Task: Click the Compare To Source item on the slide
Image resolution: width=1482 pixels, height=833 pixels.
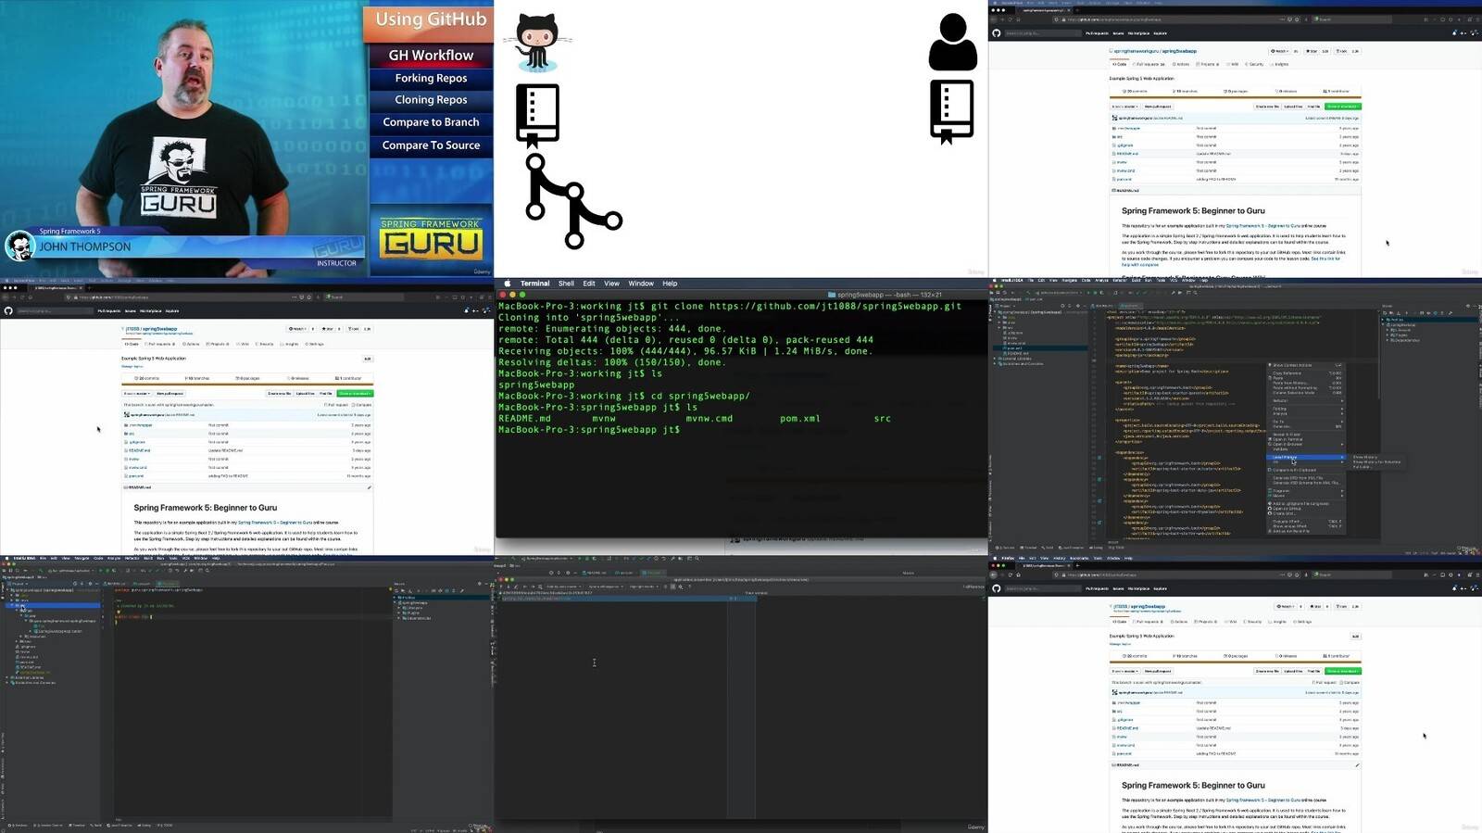Action: click(431, 145)
